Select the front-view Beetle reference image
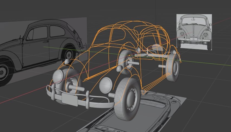The width and height of the screenshot is (231, 132). pos(194,32)
